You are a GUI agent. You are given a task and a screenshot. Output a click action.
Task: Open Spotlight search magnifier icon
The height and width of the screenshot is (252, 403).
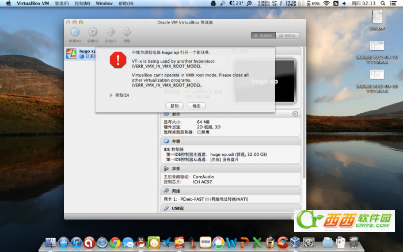click(x=383, y=3)
